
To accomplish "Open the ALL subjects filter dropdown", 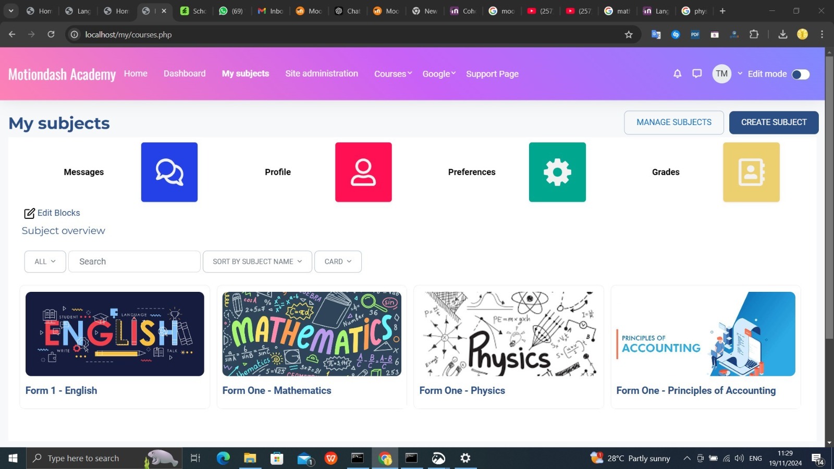I will (x=44, y=261).
